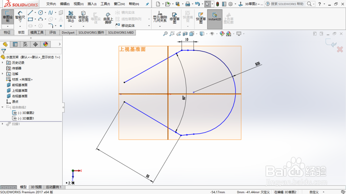346x194 pixels.
Task: Select the Sketch Fillet tool
Action: pos(51,26)
